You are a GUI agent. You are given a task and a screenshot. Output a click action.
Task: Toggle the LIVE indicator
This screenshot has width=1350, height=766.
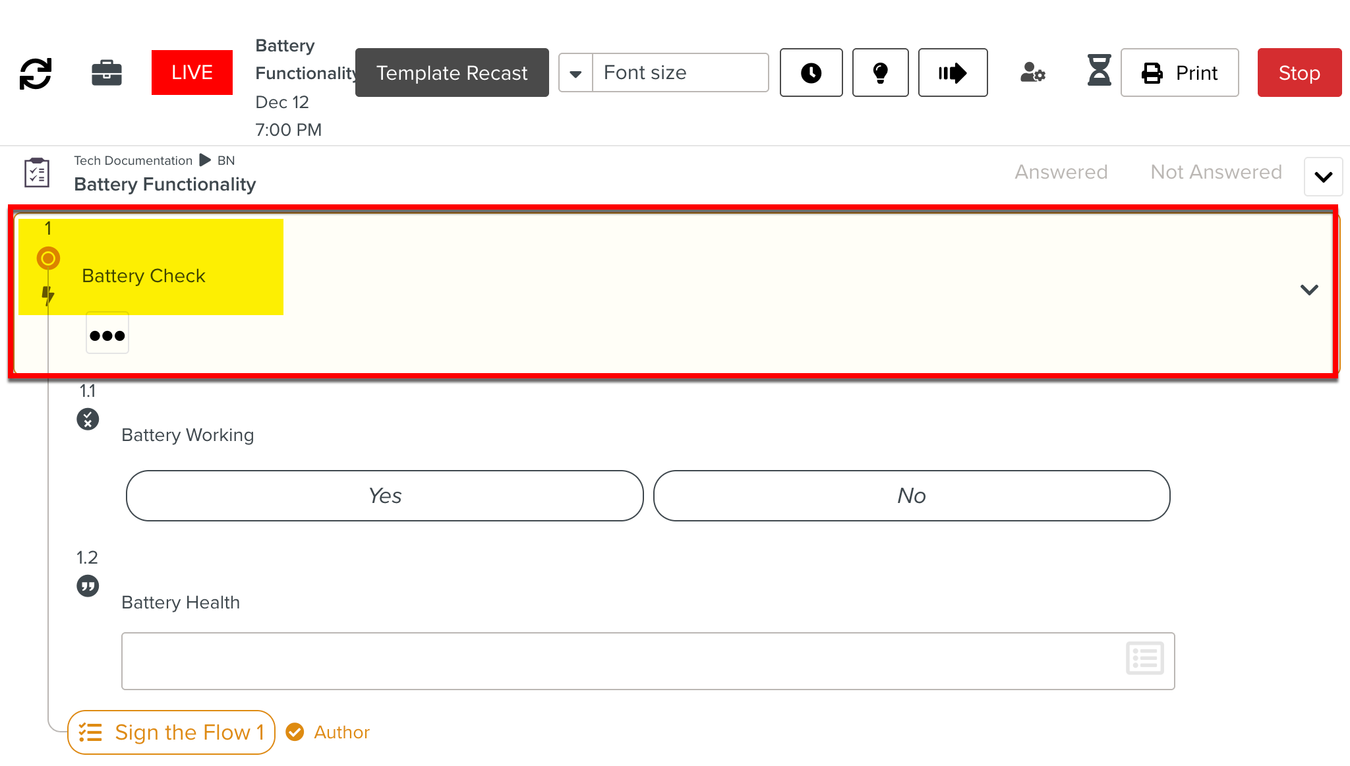click(192, 73)
